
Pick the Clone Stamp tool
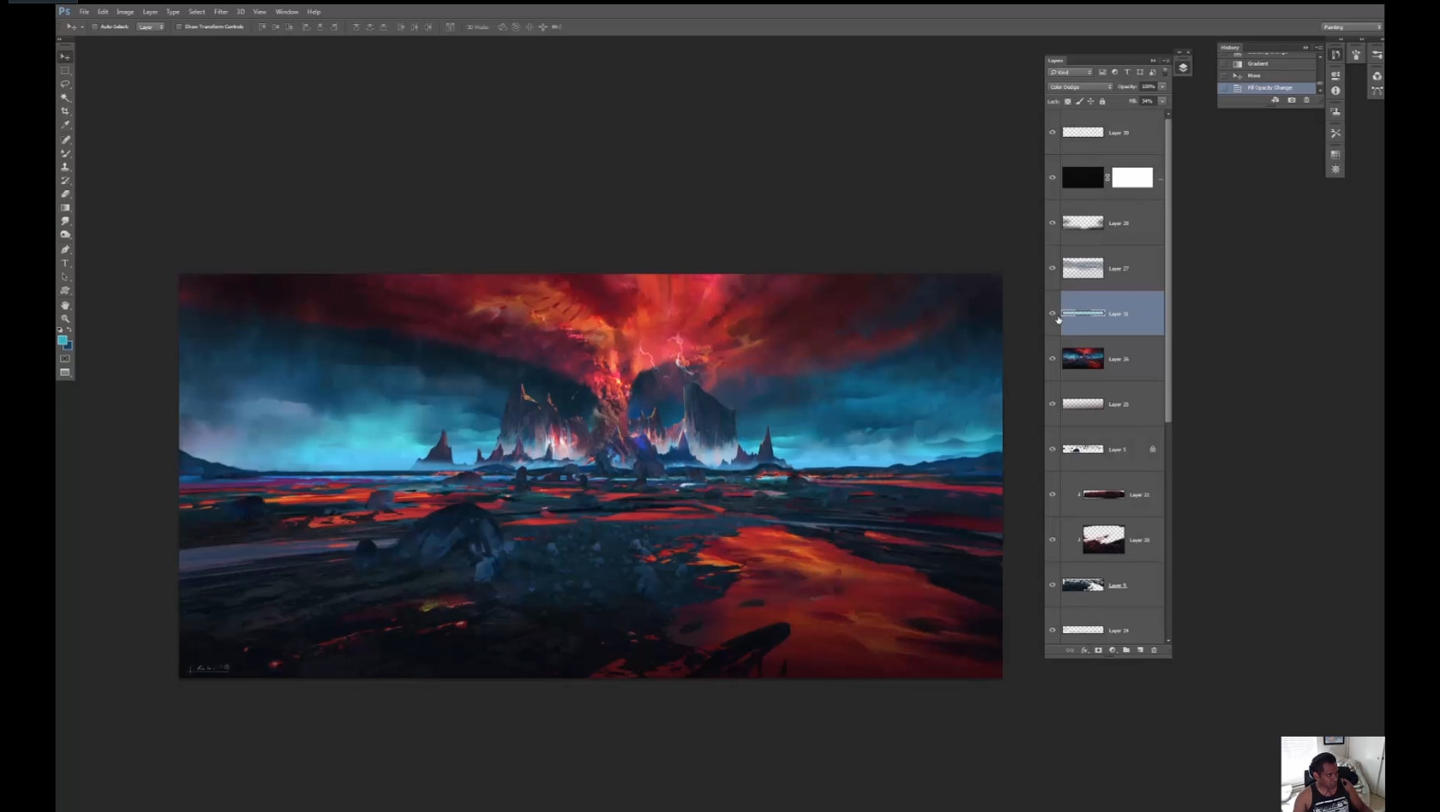[65, 167]
